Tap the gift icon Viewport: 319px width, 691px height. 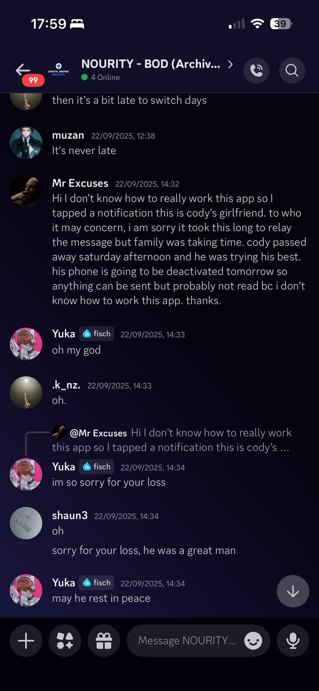[104, 640]
